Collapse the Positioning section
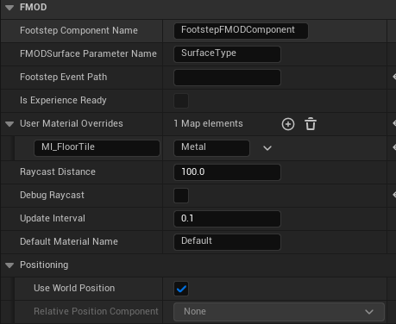Viewport: 396px width, 324px height. point(9,265)
